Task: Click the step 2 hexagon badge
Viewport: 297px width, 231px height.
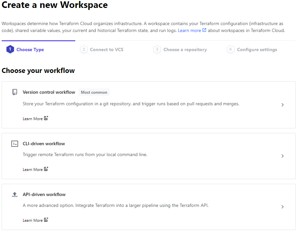Action: click(83, 49)
